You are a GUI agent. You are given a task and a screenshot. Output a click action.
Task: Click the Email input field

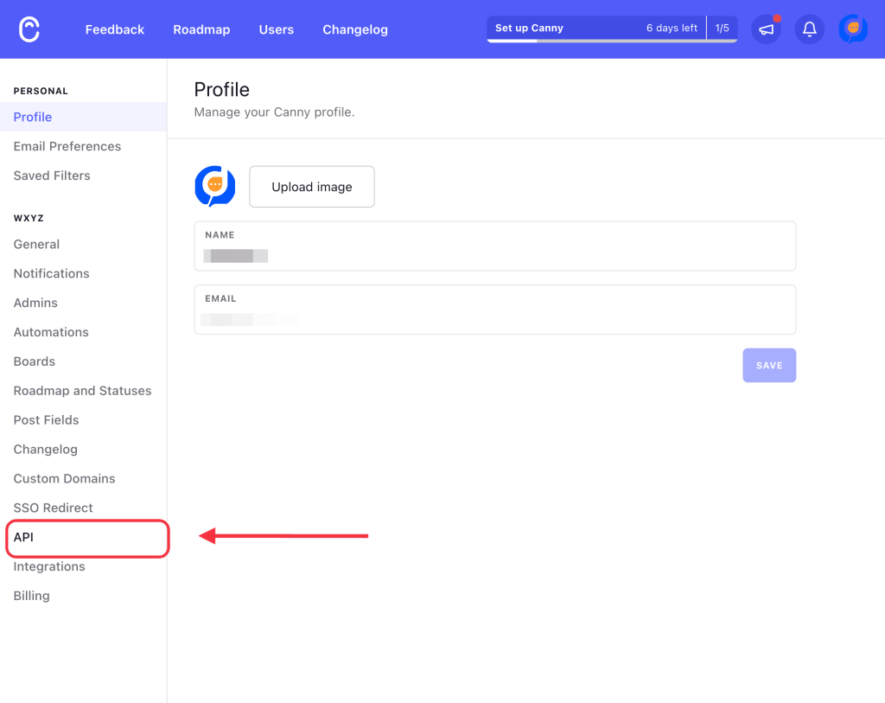pos(494,319)
